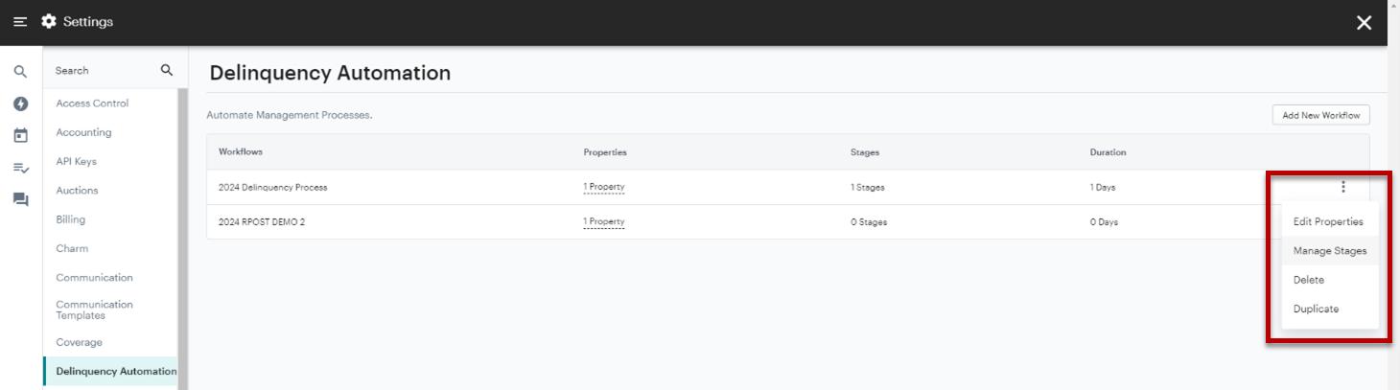Choose Manage Stages in the menu
The height and width of the screenshot is (390, 1400).
click(x=1329, y=251)
